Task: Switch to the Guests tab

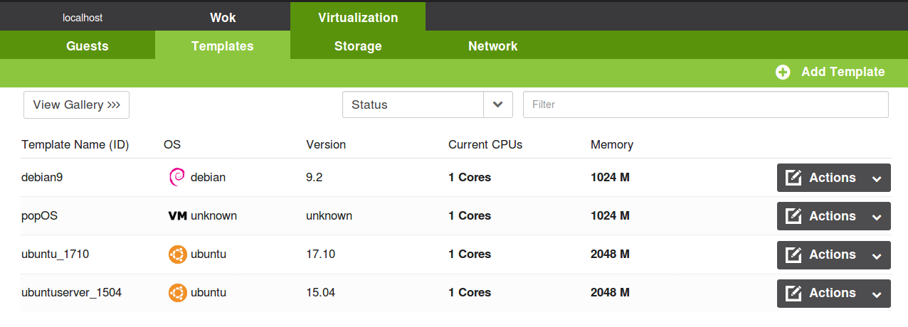Action: tap(88, 45)
